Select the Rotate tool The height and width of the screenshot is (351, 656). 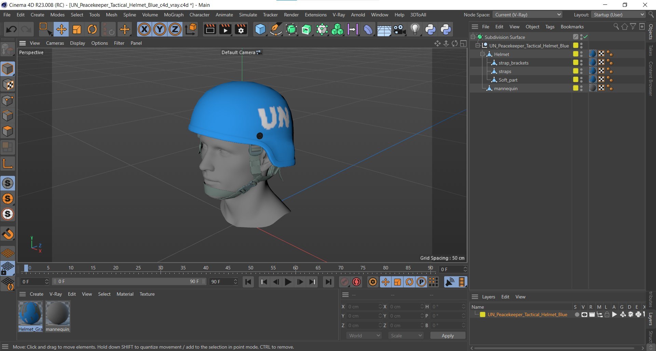click(92, 29)
